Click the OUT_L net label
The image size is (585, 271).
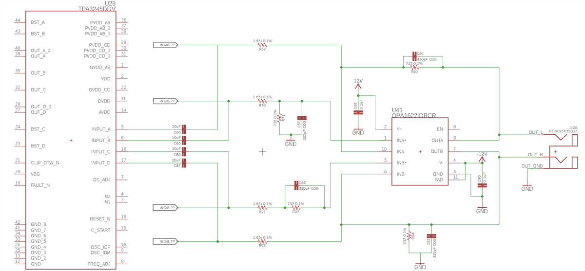(x=536, y=132)
